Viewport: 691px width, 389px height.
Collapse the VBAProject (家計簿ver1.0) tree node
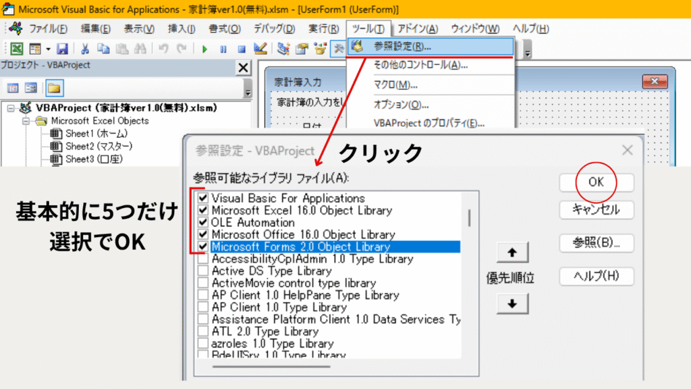point(11,108)
